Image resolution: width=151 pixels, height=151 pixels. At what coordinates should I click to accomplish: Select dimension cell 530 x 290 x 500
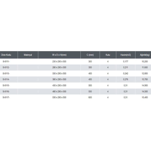[59, 97]
